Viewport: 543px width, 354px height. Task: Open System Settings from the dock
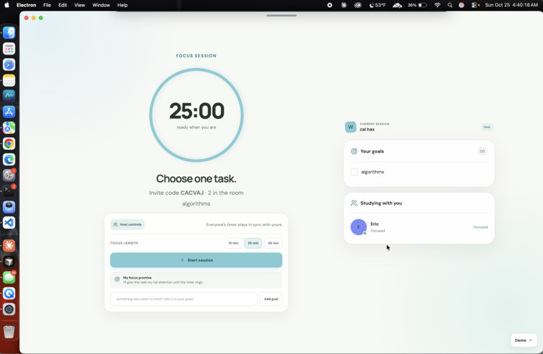click(x=9, y=175)
